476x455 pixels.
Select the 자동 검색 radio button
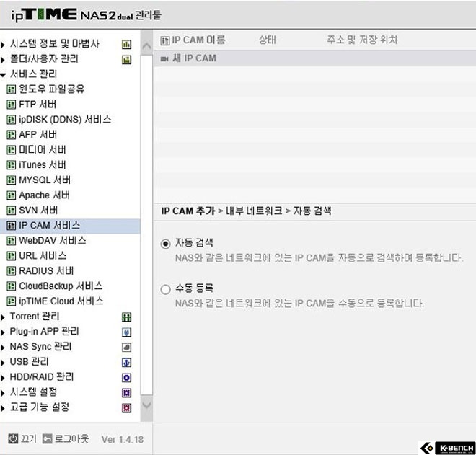tap(165, 244)
